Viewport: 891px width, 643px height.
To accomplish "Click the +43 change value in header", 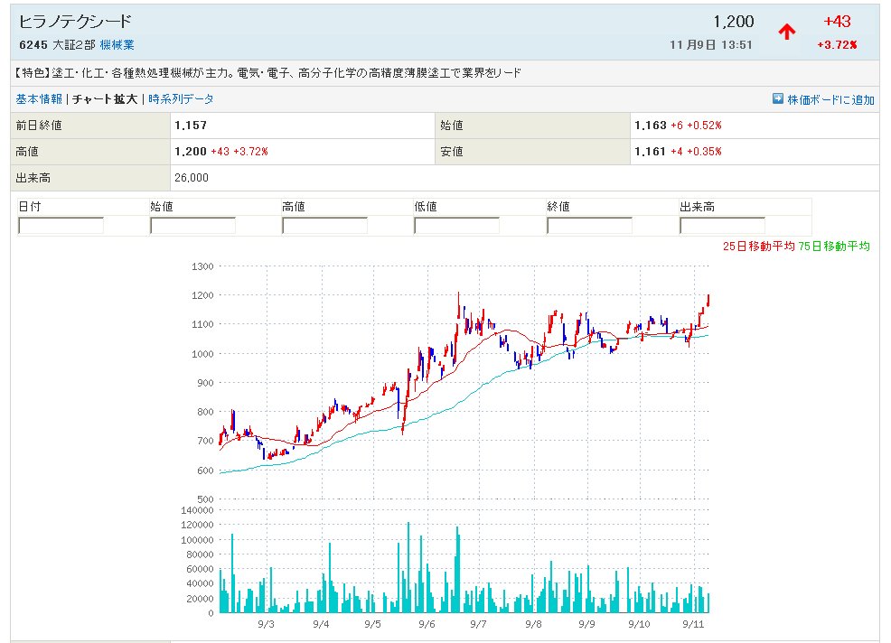I will click(837, 22).
